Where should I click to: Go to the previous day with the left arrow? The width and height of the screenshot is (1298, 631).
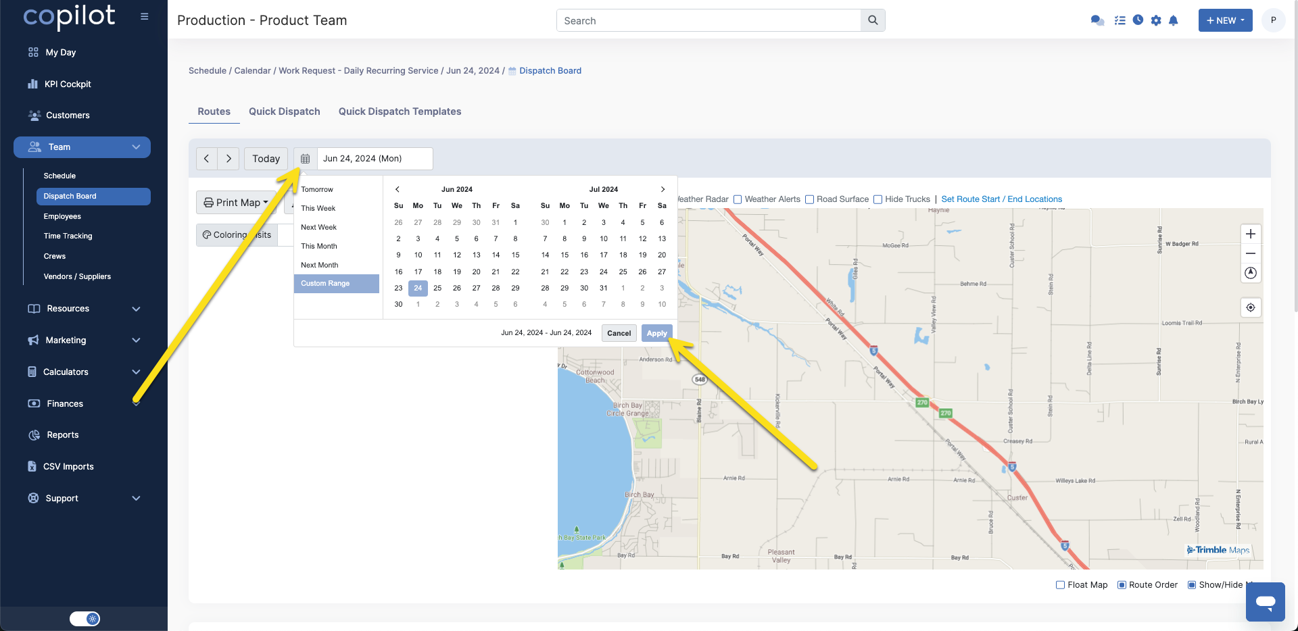click(x=207, y=159)
